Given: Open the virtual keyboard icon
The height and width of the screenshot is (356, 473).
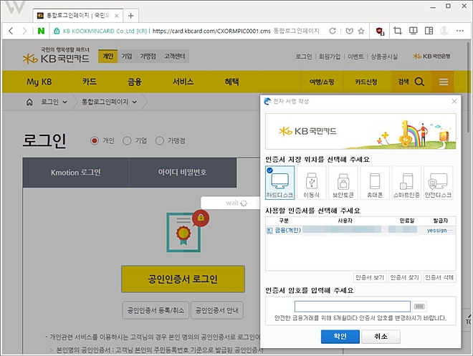Looking at the screenshot, I should (x=419, y=307).
